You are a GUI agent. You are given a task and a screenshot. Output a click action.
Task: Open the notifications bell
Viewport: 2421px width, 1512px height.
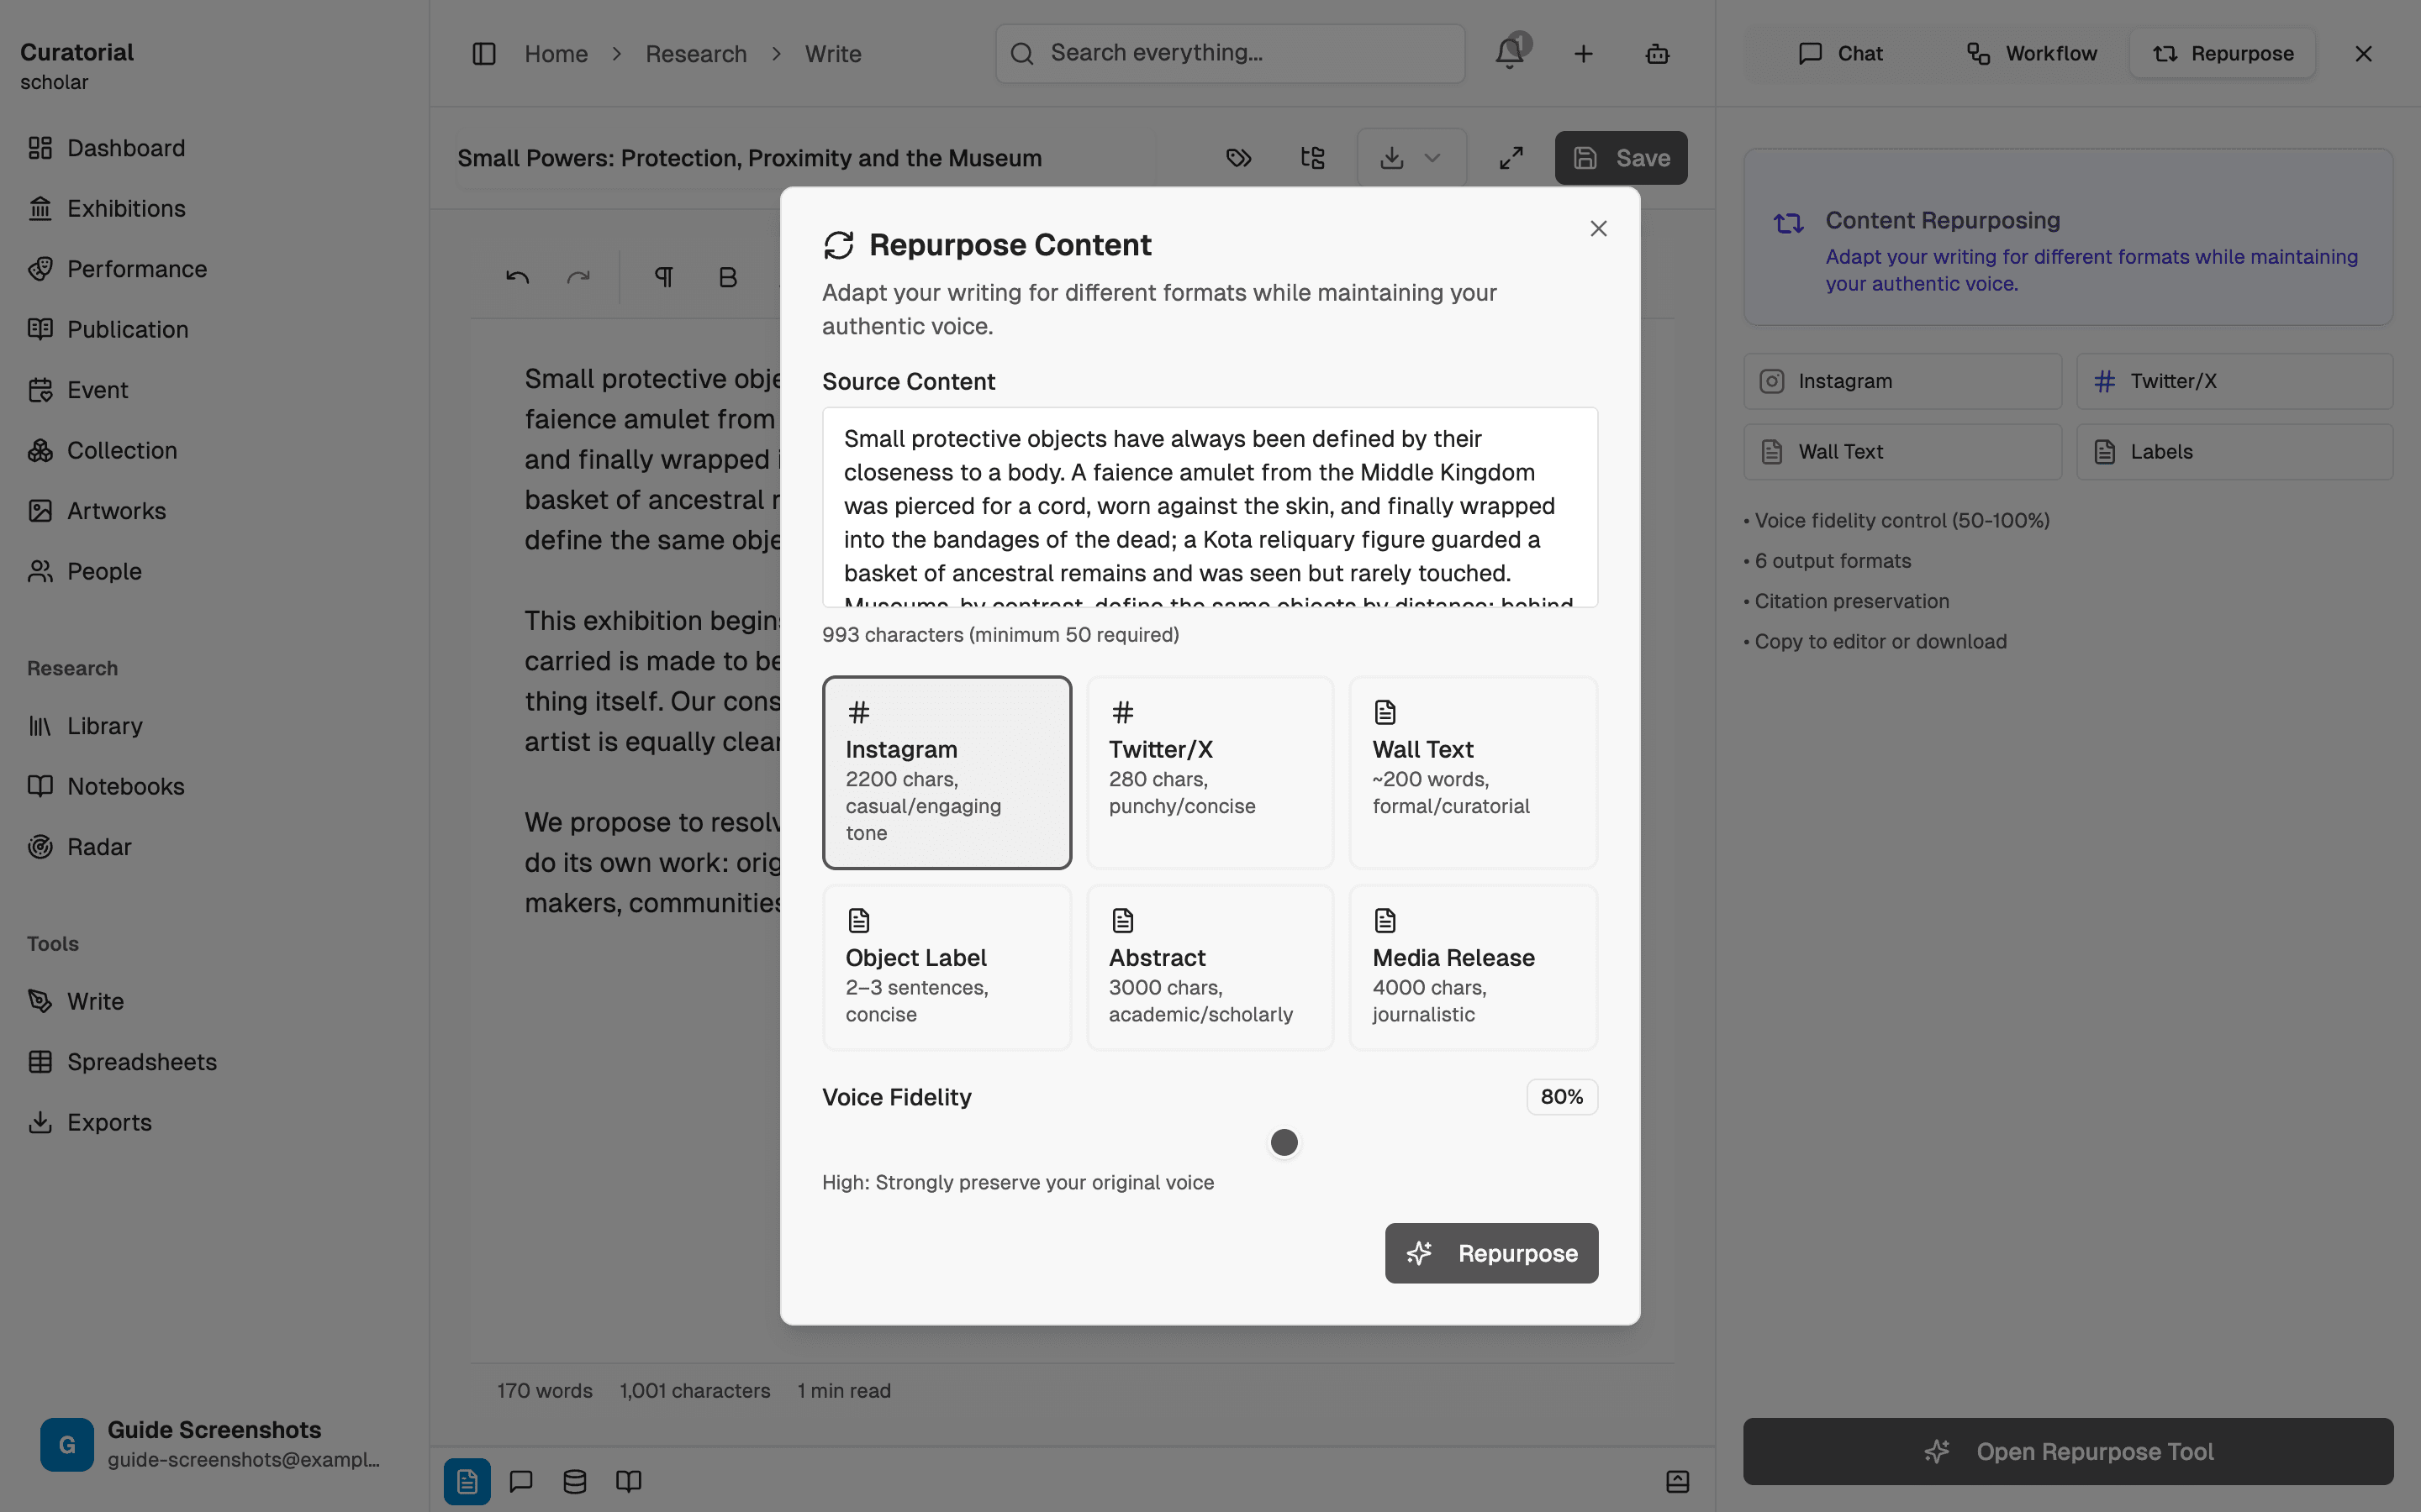[1510, 53]
